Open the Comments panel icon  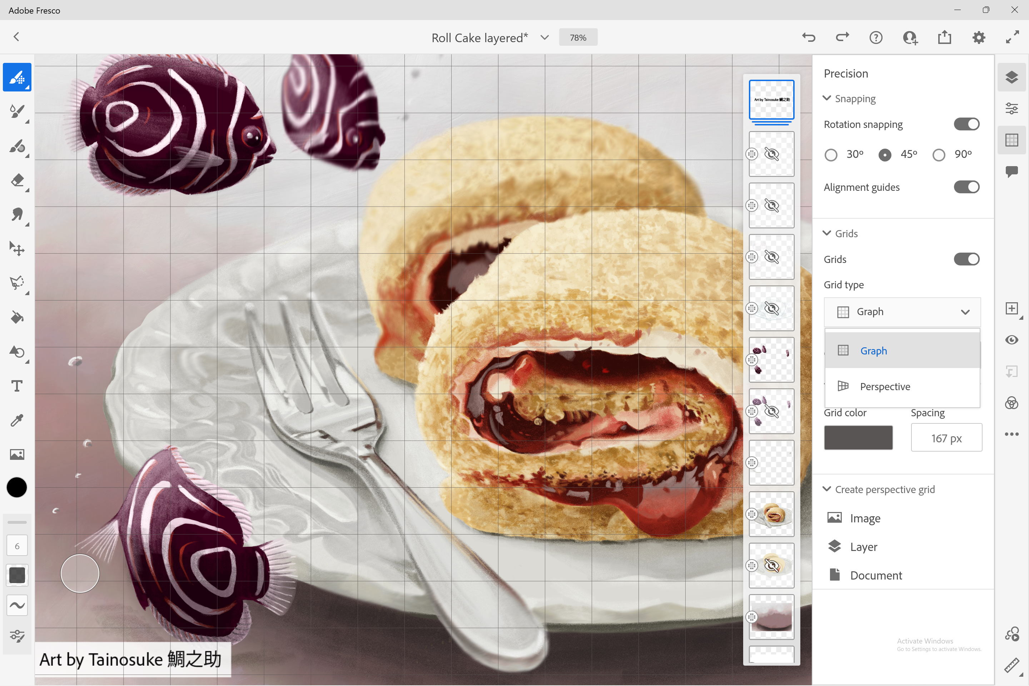(1011, 171)
